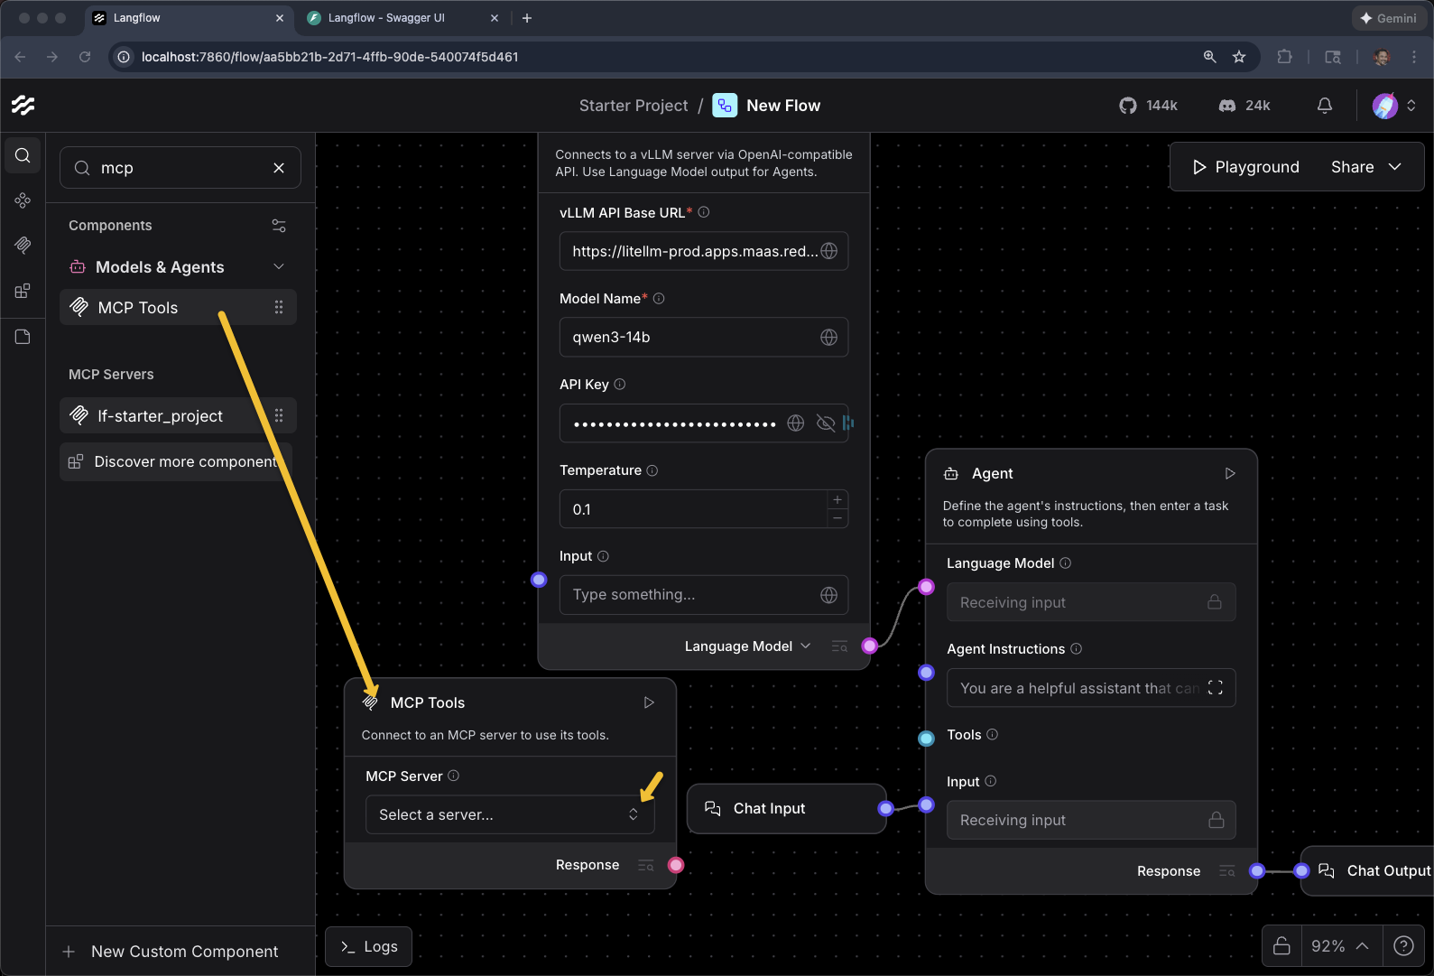Clear the mcp search text
This screenshot has width=1434, height=976.
point(279,168)
